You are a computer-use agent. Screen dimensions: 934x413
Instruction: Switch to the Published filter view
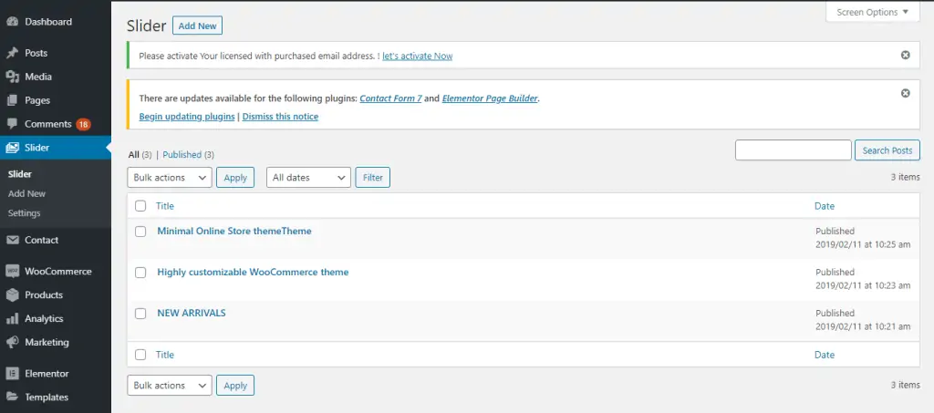pyautogui.click(x=182, y=155)
